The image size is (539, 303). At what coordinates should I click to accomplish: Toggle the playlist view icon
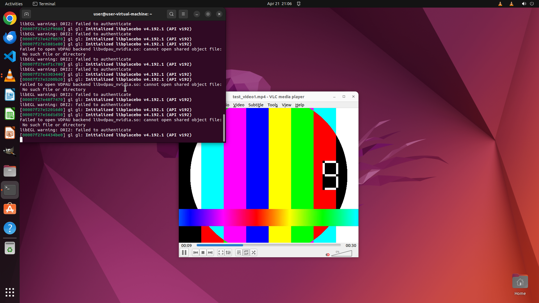click(239, 252)
